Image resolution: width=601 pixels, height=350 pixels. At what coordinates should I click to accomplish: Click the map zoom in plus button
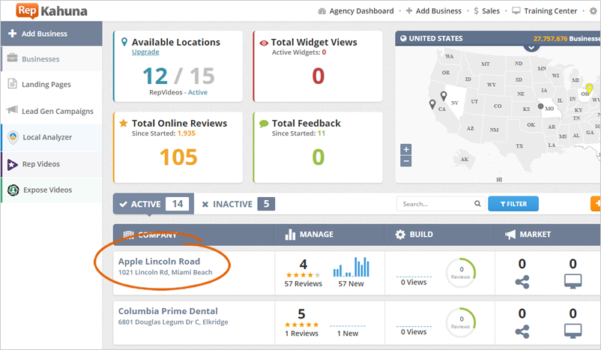click(406, 149)
